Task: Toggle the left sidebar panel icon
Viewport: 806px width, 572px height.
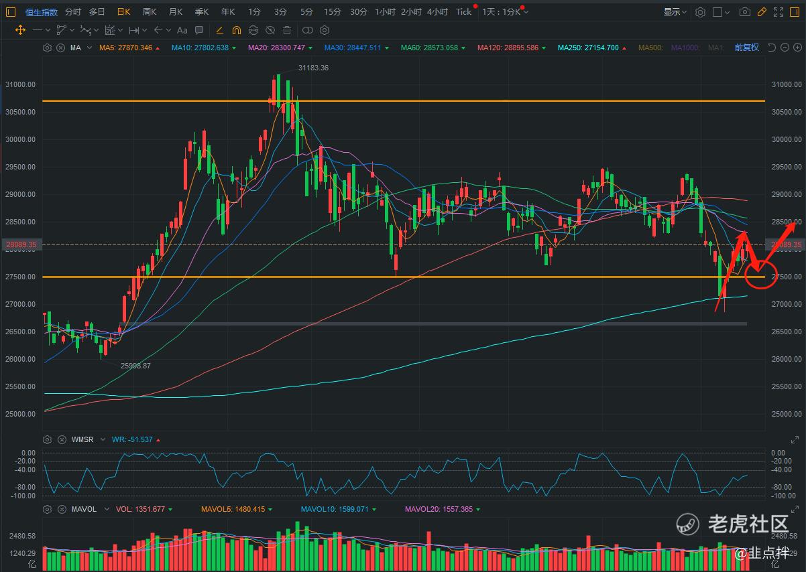Action: (x=12, y=12)
